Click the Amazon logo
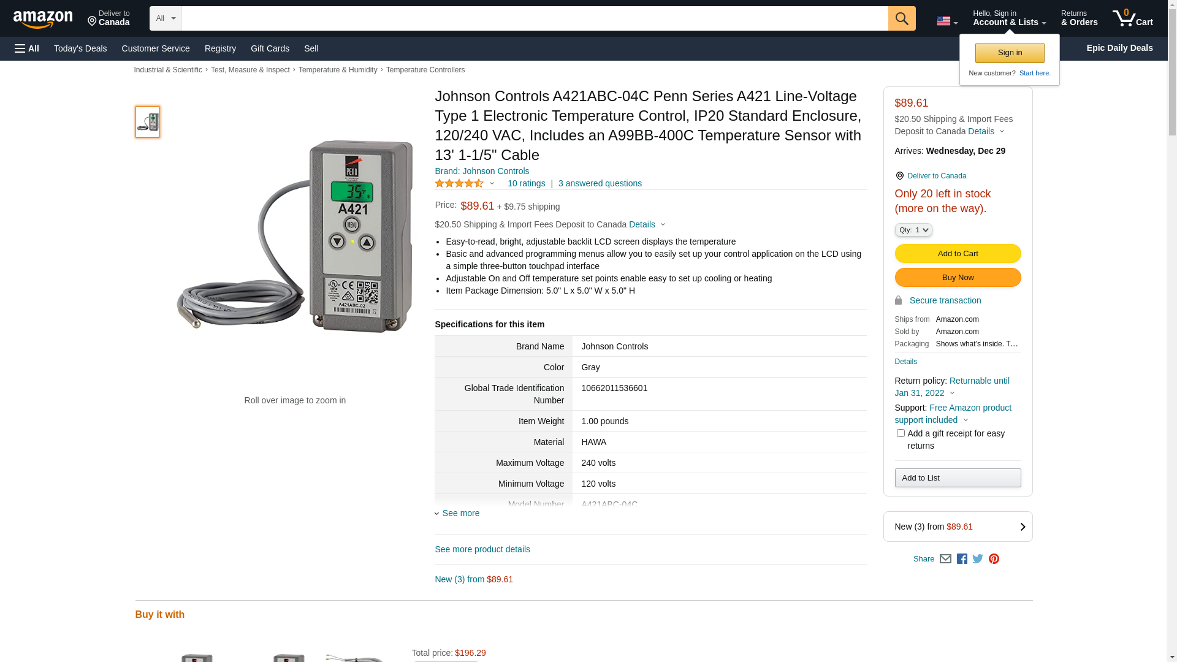The height and width of the screenshot is (662, 1177). 43,19
